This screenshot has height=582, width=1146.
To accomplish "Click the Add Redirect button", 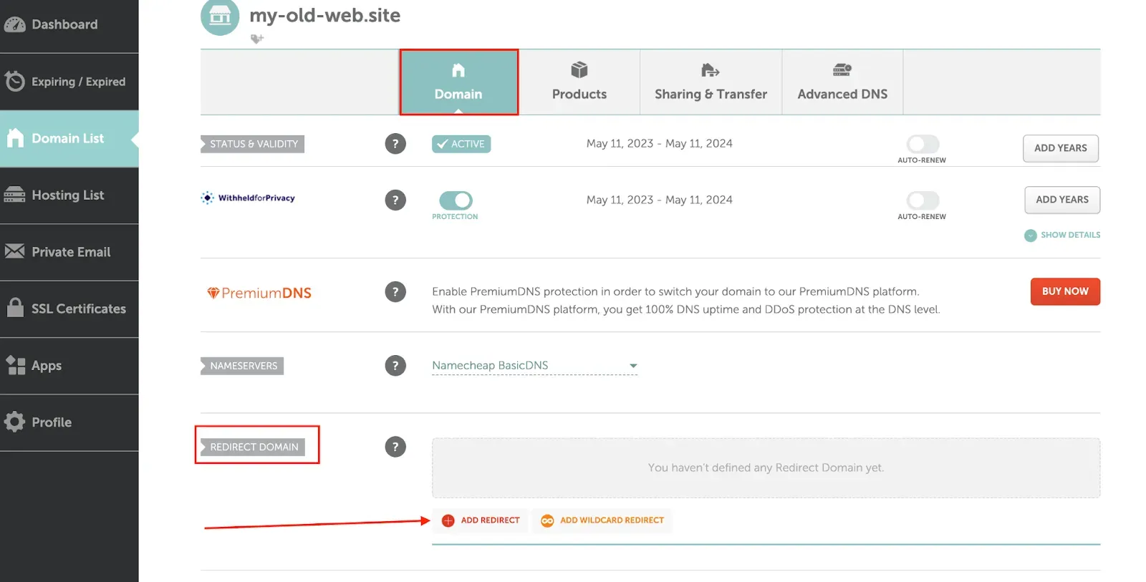I will (x=481, y=520).
